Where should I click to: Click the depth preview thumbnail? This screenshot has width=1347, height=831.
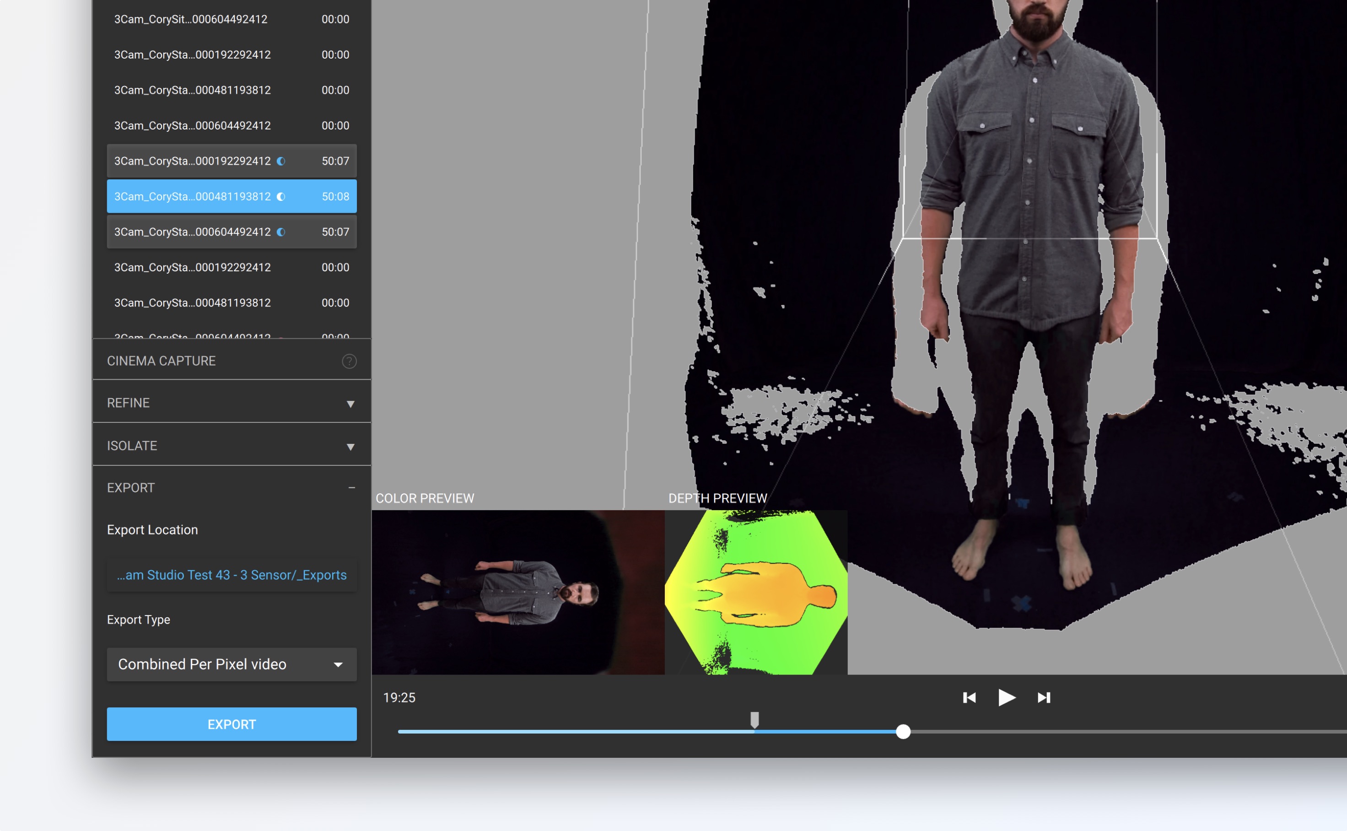click(x=756, y=593)
